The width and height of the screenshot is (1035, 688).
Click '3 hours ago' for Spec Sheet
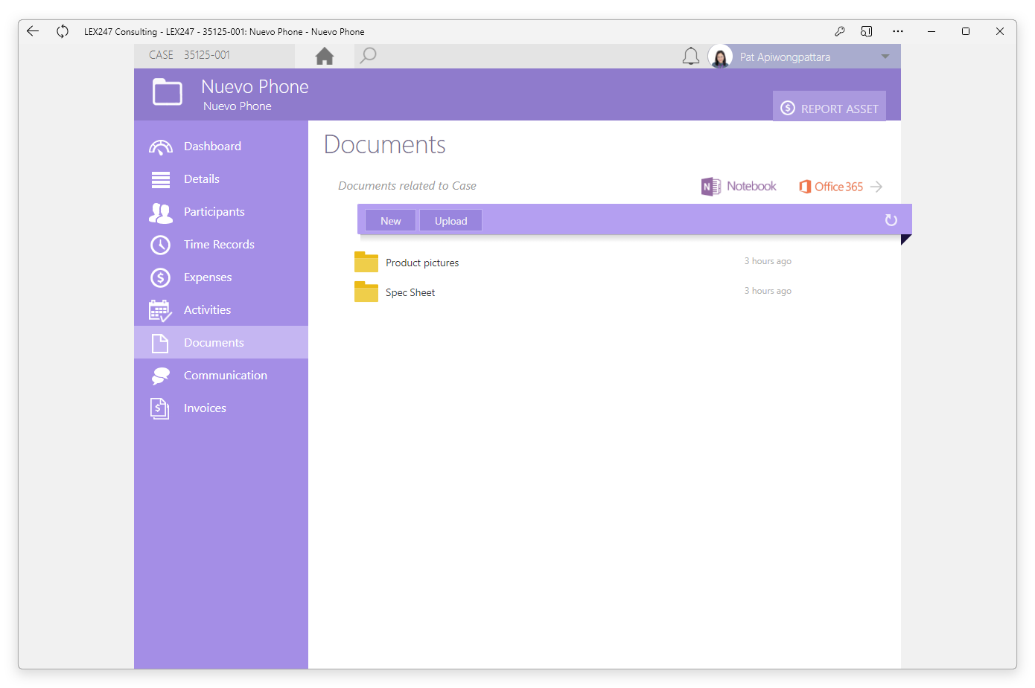point(768,291)
